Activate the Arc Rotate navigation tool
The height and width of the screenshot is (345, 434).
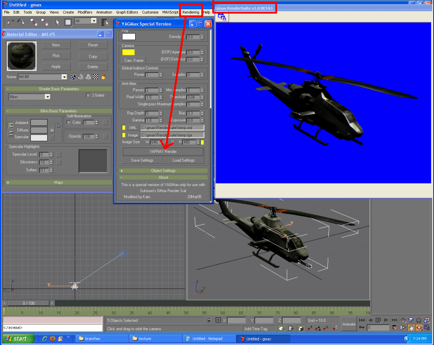(419, 328)
